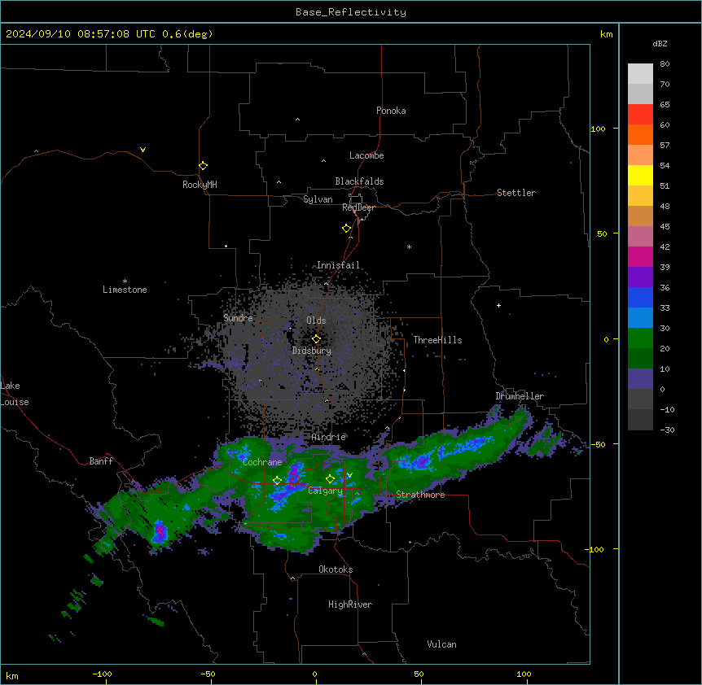Click the orange 60 dBZ legend swatch

(x=640, y=134)
